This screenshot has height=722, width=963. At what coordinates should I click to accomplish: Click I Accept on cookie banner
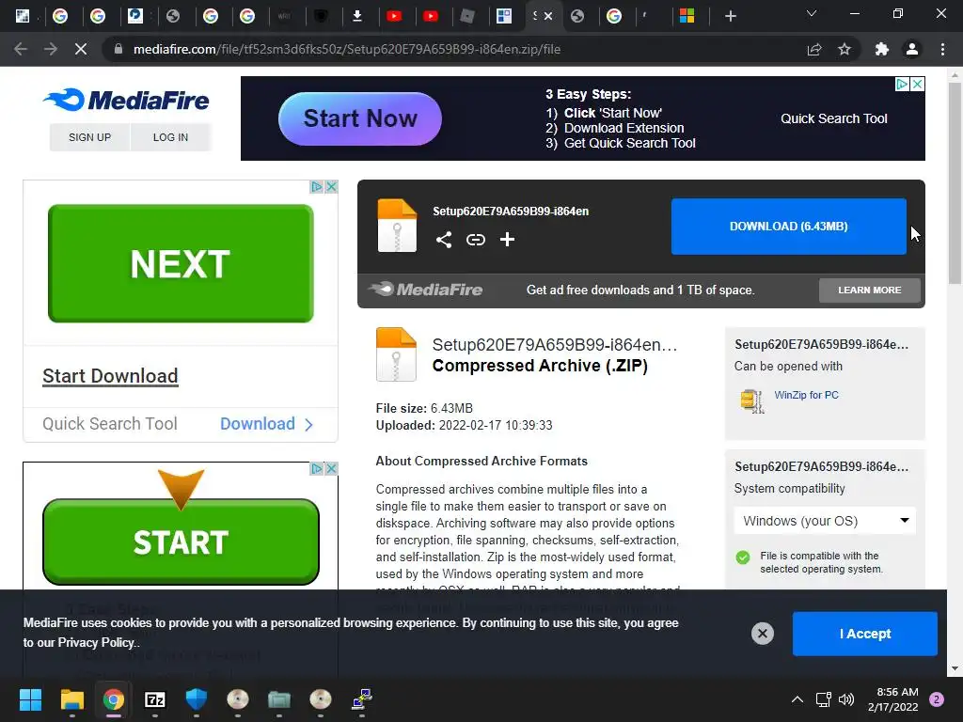865,634
